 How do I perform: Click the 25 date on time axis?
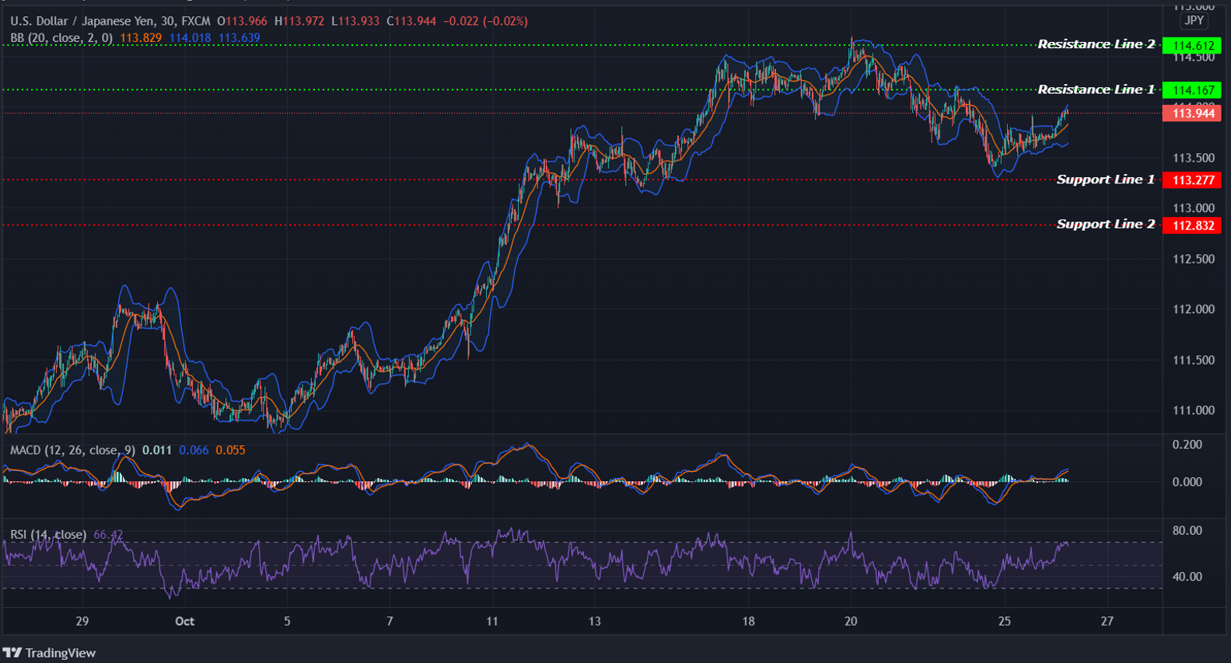click(x=1005, y=621)
